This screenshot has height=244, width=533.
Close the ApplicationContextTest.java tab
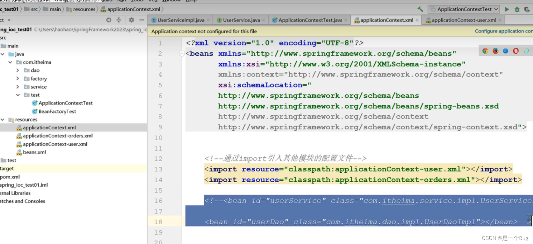[346, 20]
